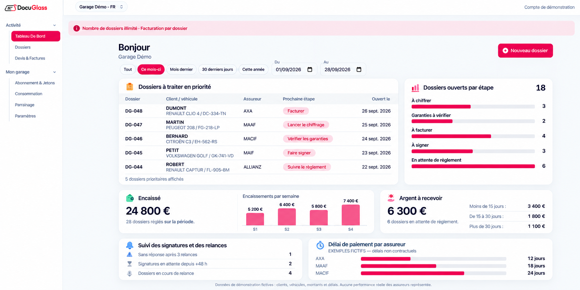Image resolution: width=580 pixels, height=290 pixels.
Task: Click the À chiffrer progress bar
Action: 473,107
